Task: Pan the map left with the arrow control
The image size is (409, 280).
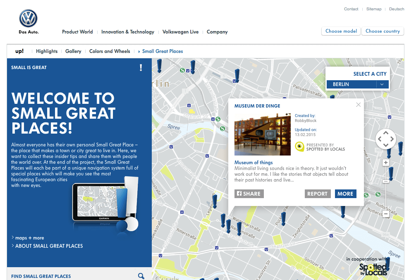Action: (380, 139)
